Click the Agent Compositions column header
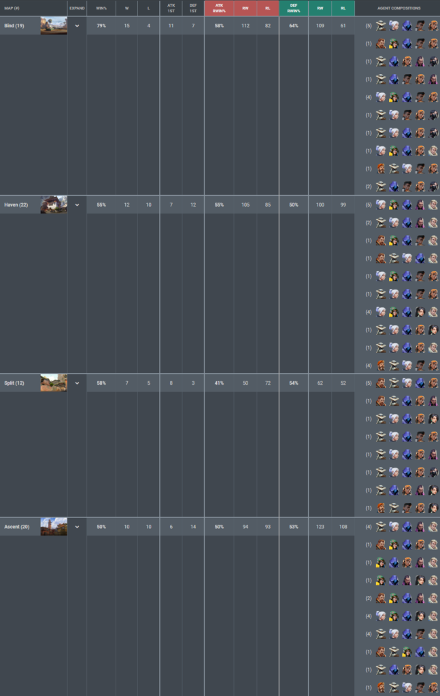The image size is (440, 696). 398,8
